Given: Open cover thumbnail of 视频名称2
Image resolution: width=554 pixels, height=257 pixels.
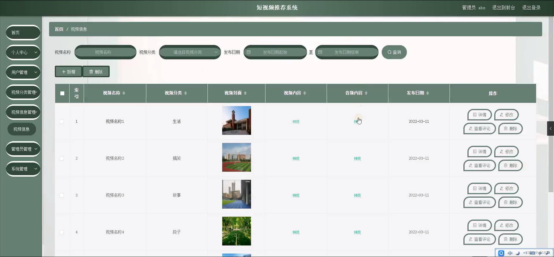Looking at the screenshot, I should pyautogui.click(x=237, y=157).
